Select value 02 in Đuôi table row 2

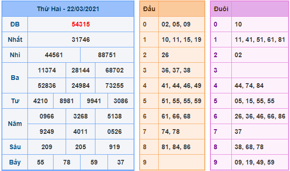(238, 55)
